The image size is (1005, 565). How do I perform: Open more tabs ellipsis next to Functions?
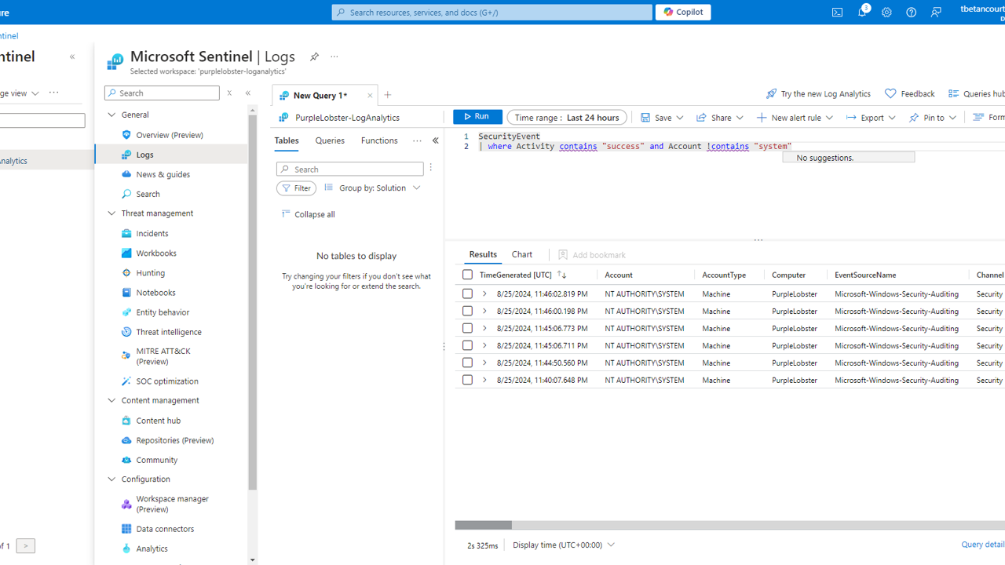point(417,141)
